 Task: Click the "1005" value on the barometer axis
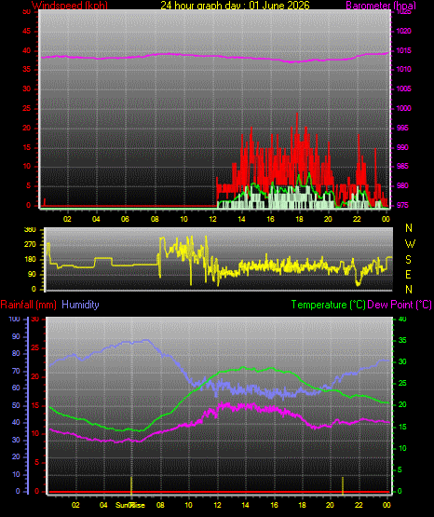(403, 88)
